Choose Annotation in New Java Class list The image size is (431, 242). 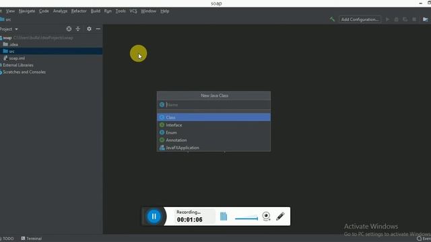pos(213,140)
